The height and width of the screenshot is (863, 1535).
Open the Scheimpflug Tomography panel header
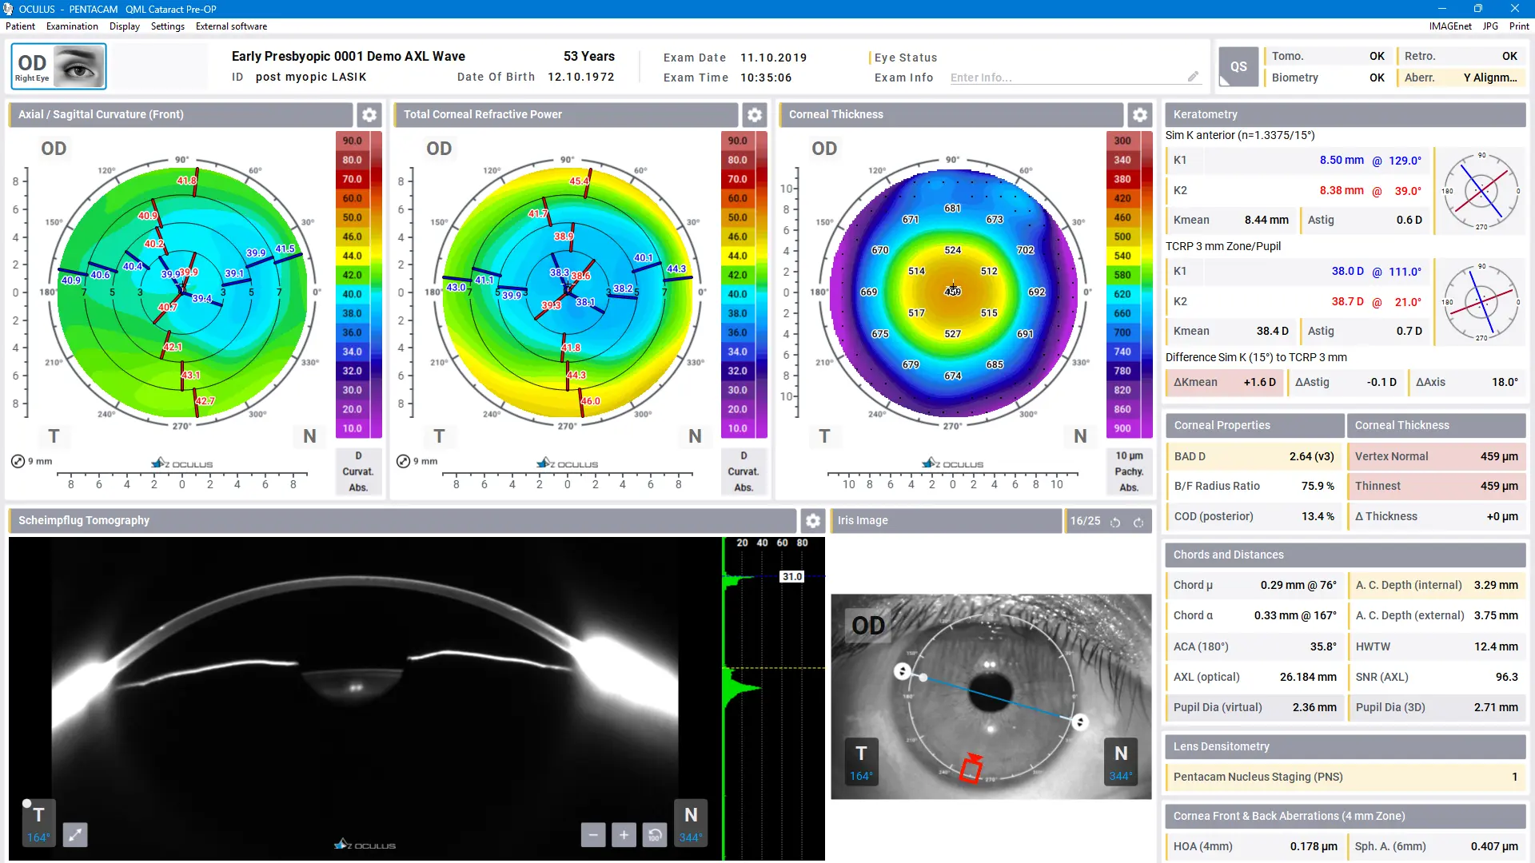pos(403,520)
